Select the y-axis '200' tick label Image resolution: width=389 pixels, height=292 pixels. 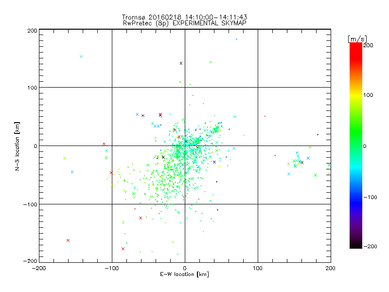pyautogui.click(x=32, y=31)
